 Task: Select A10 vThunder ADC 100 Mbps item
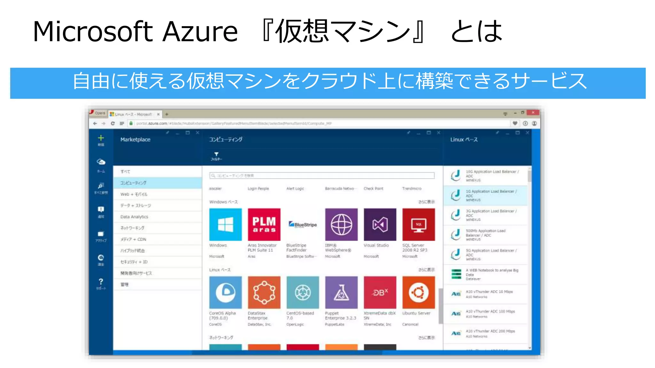point(485,314)
